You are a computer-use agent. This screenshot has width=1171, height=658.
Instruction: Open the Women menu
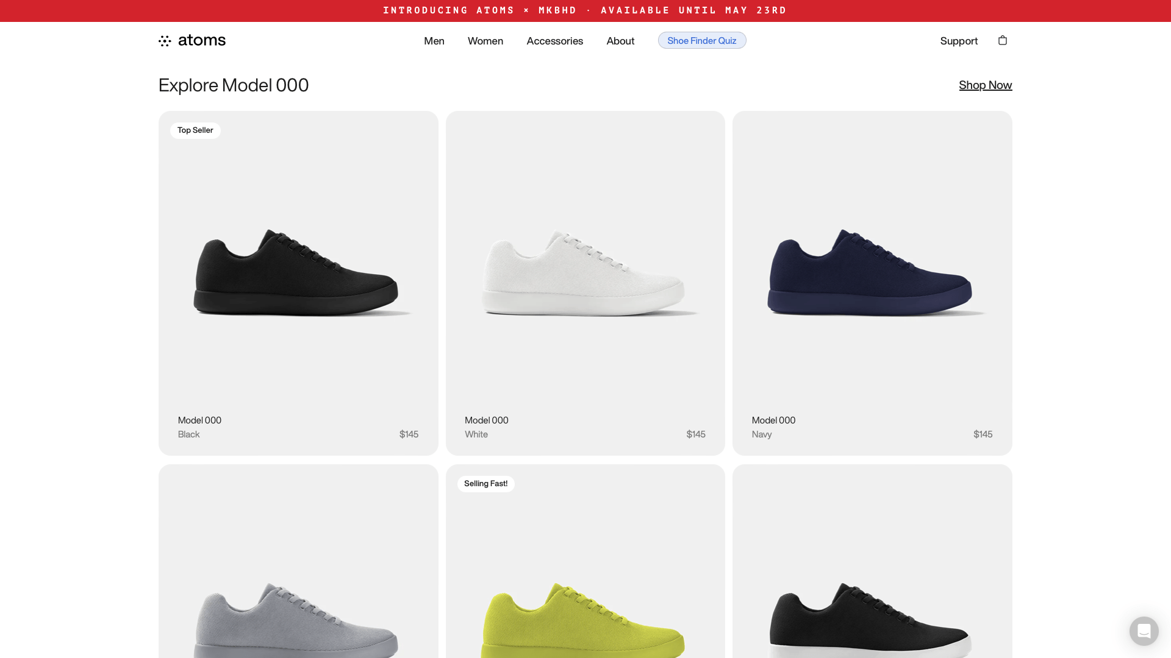(485, 41)
